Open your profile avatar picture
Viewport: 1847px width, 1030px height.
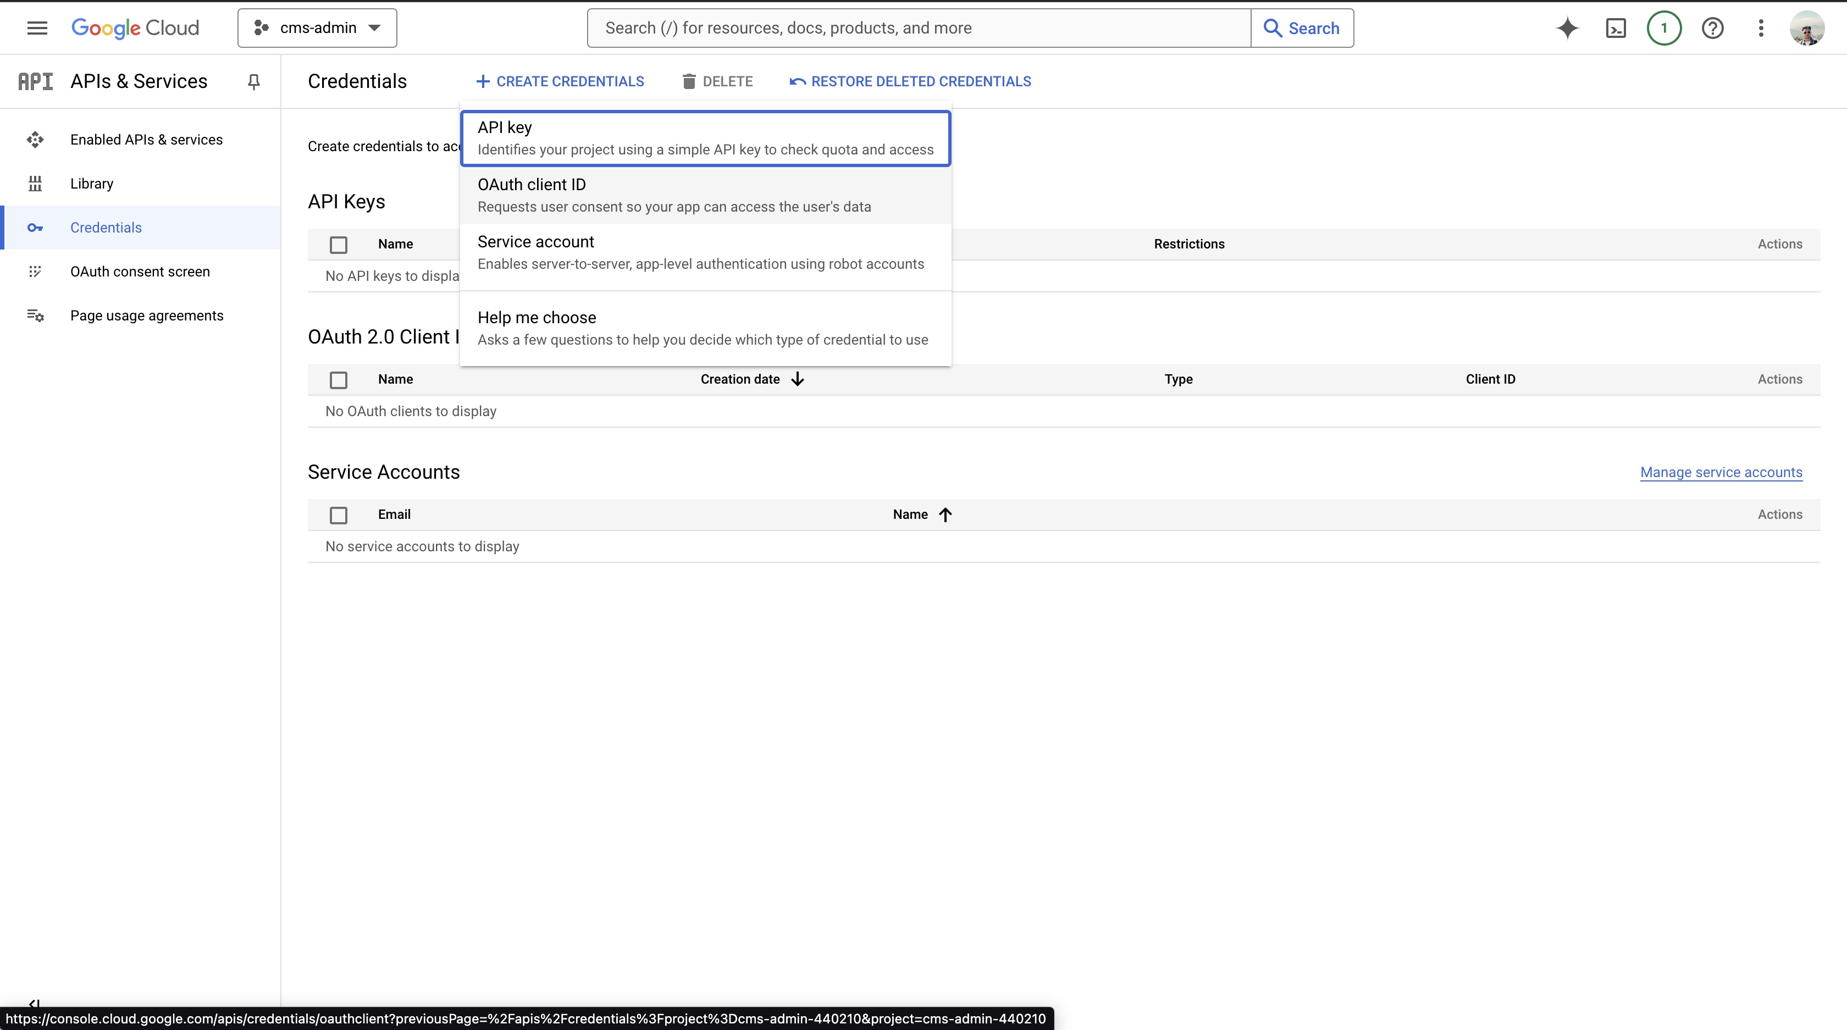[1807, 28]
